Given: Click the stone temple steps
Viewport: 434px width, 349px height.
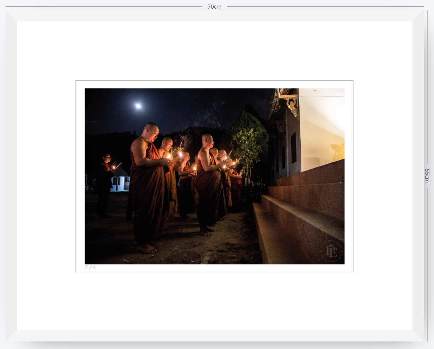Looking at the screenshot, I should 299,213.
